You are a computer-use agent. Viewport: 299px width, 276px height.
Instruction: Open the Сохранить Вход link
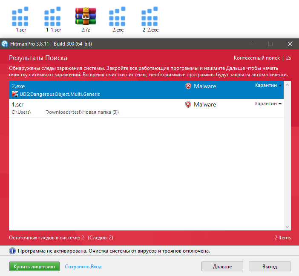click(83, 267)
